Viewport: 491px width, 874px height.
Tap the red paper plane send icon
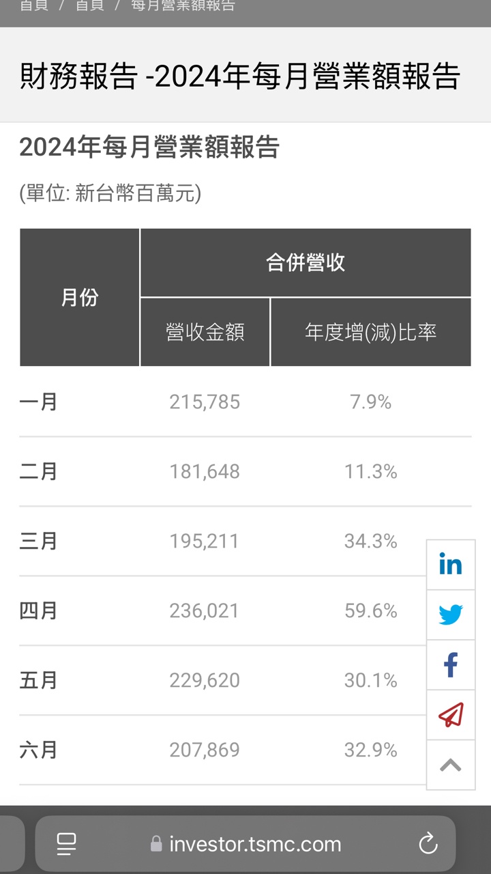[x=450, y=715]
